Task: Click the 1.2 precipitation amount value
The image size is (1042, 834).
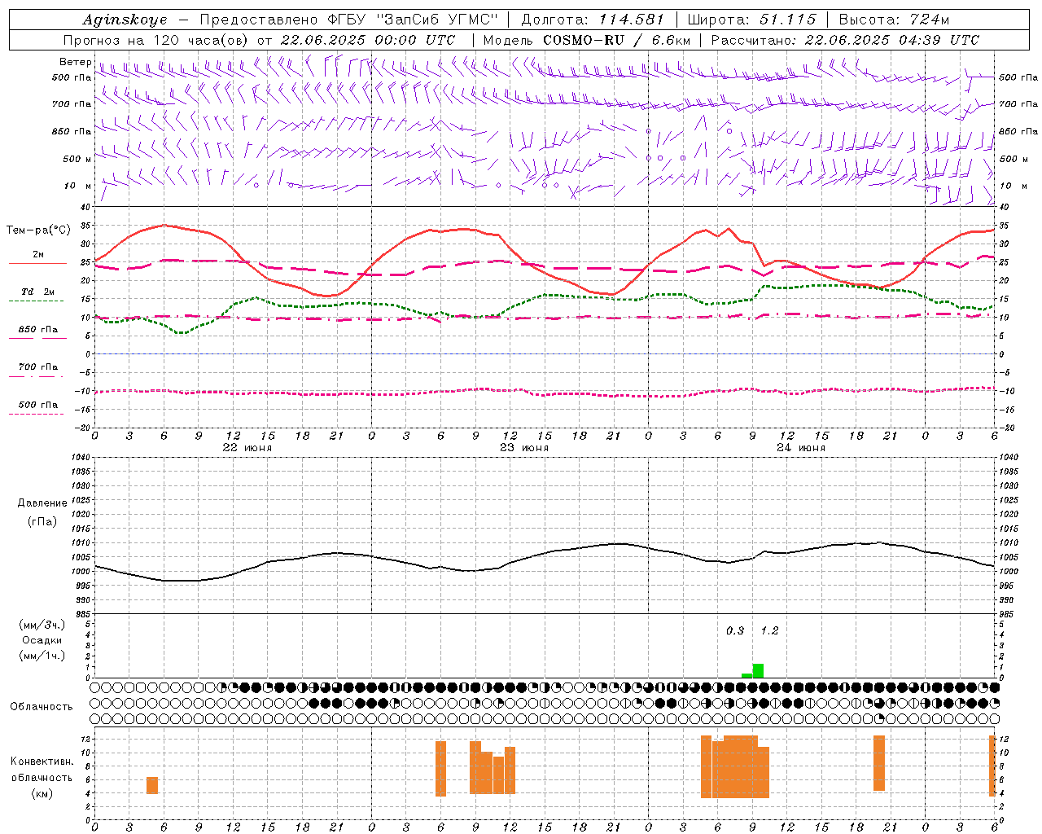Action: pyautogui.click(x=769, y=630)
